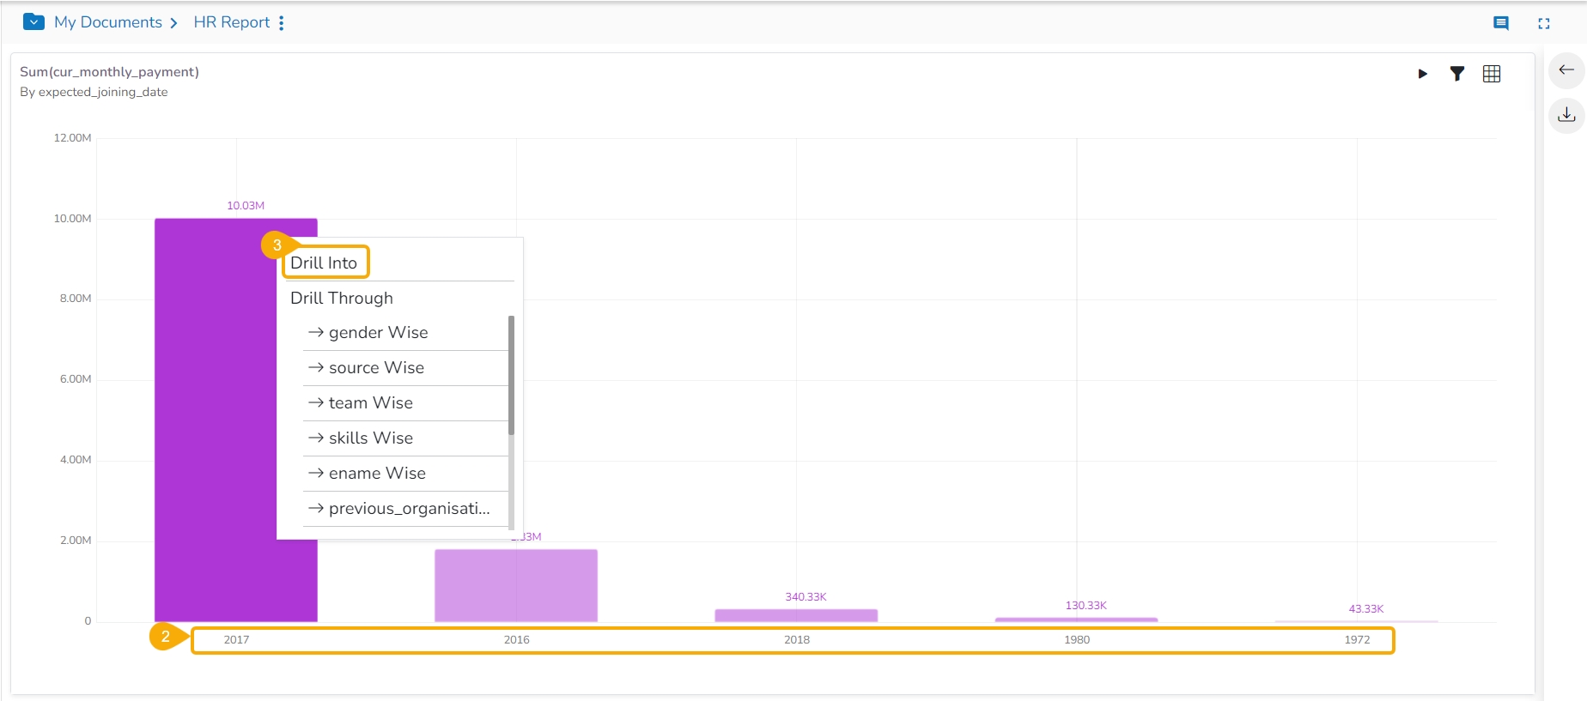Switch to grid table view icon

tap(1492, 74)
